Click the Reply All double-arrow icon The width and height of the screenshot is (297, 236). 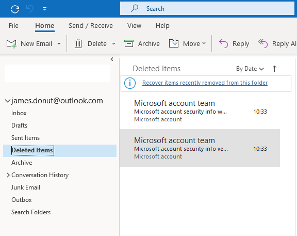(263, 43)
